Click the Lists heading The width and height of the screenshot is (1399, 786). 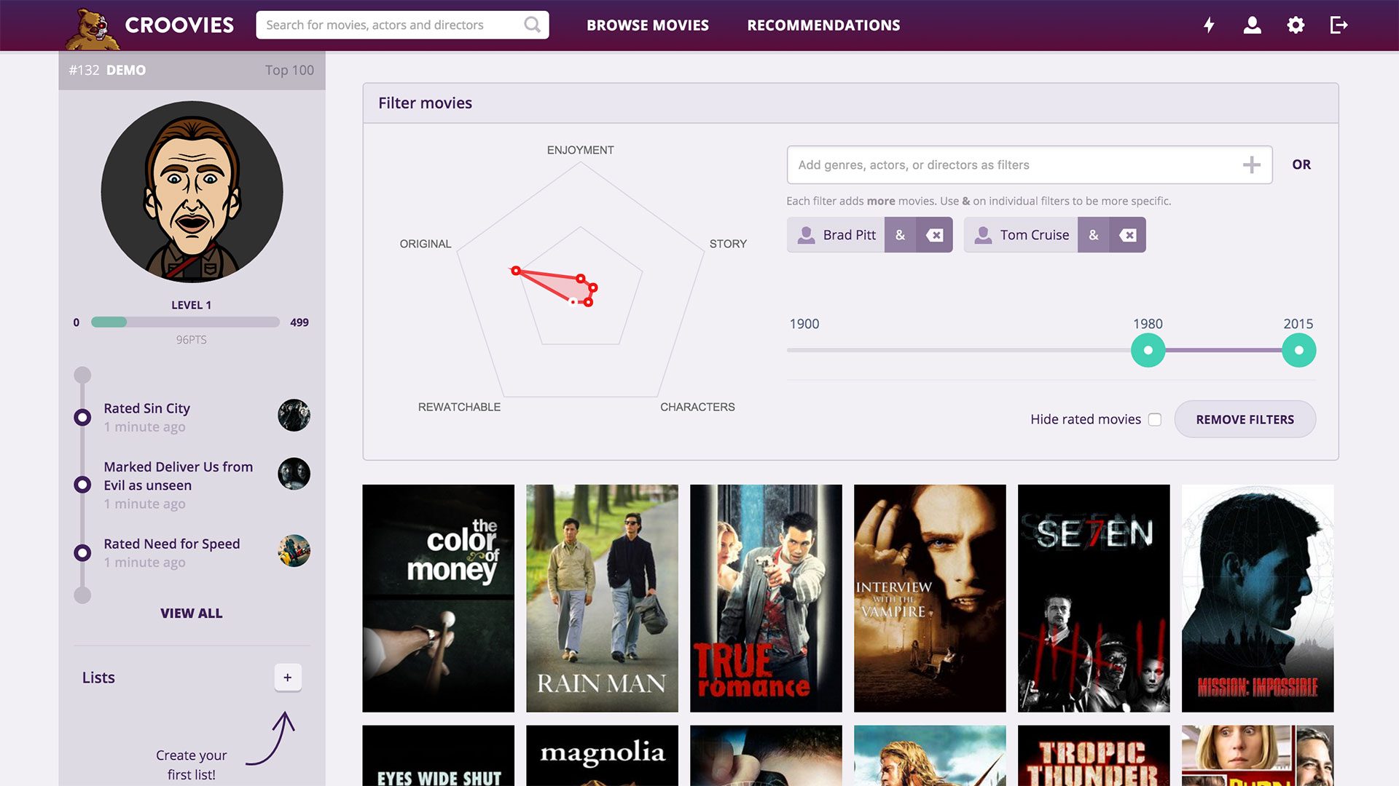pos(98,678)
